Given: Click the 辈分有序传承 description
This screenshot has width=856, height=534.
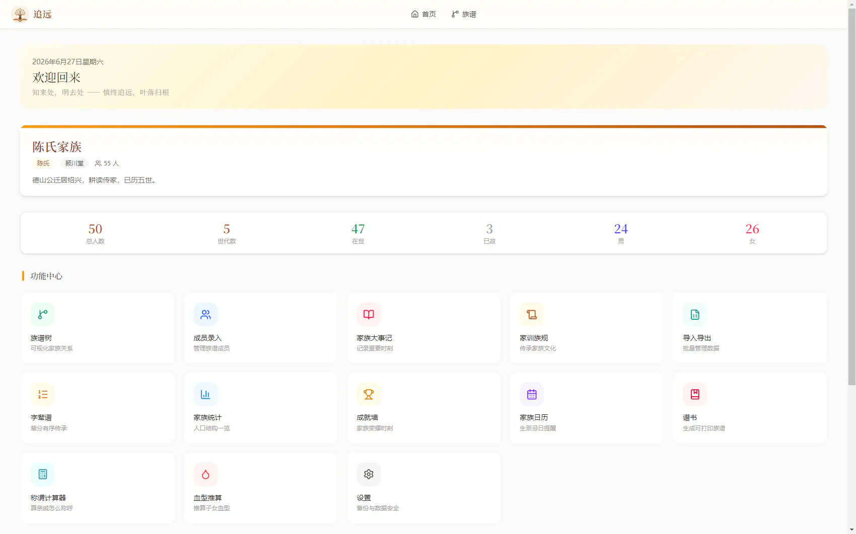Looking at the screenshot, I should (x=49, y=428).
